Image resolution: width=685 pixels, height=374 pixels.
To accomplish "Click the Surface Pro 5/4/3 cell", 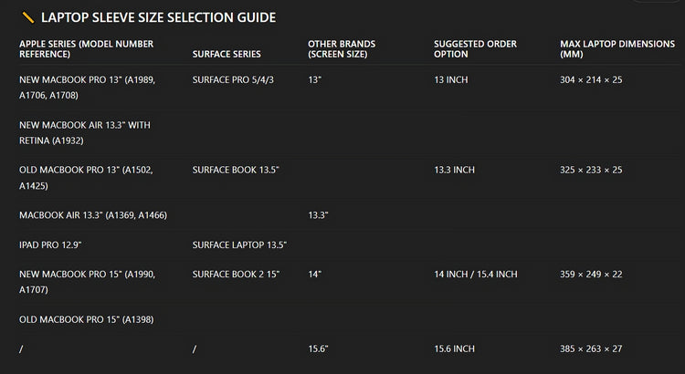I will (233, 80).
